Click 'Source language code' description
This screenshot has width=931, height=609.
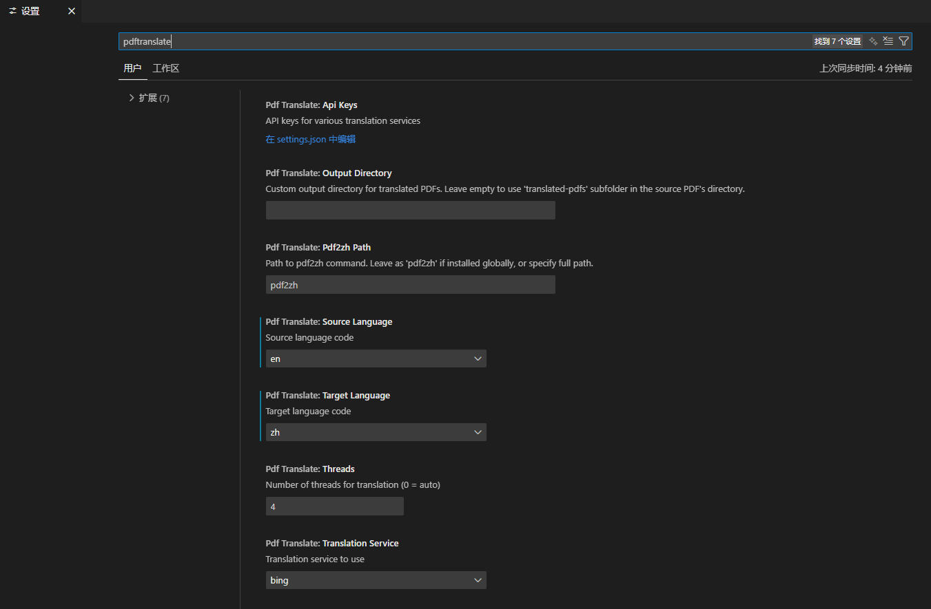click(309, 338)
